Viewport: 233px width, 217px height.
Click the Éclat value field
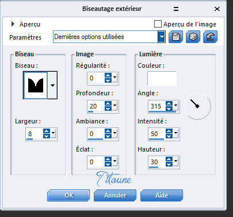click(x=96, y=162)
